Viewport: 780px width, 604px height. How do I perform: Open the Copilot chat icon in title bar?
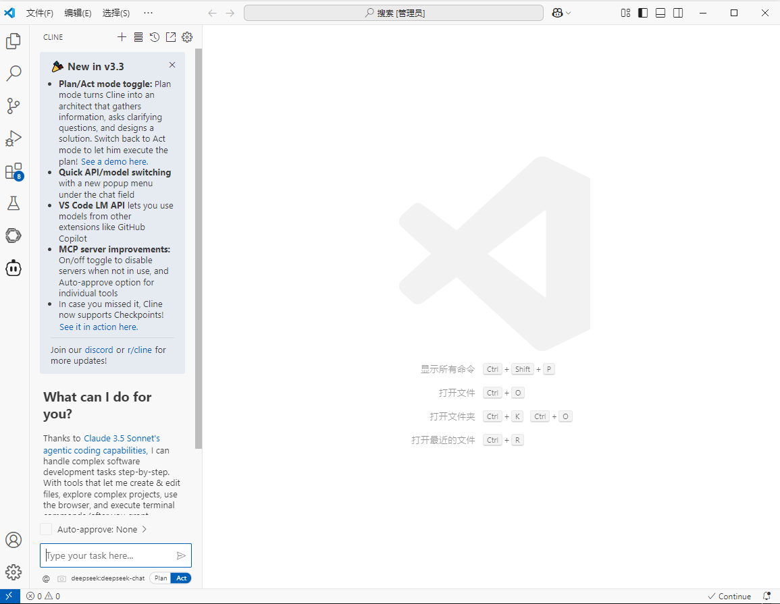pos(557,13)
